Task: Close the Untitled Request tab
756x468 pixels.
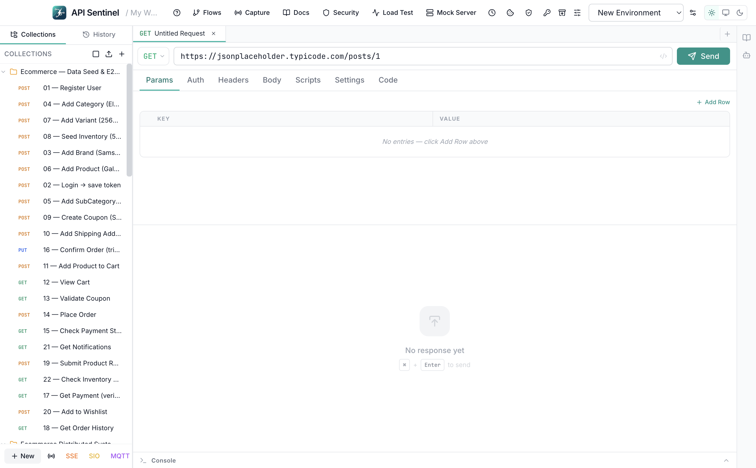Action: pos(213,33)
